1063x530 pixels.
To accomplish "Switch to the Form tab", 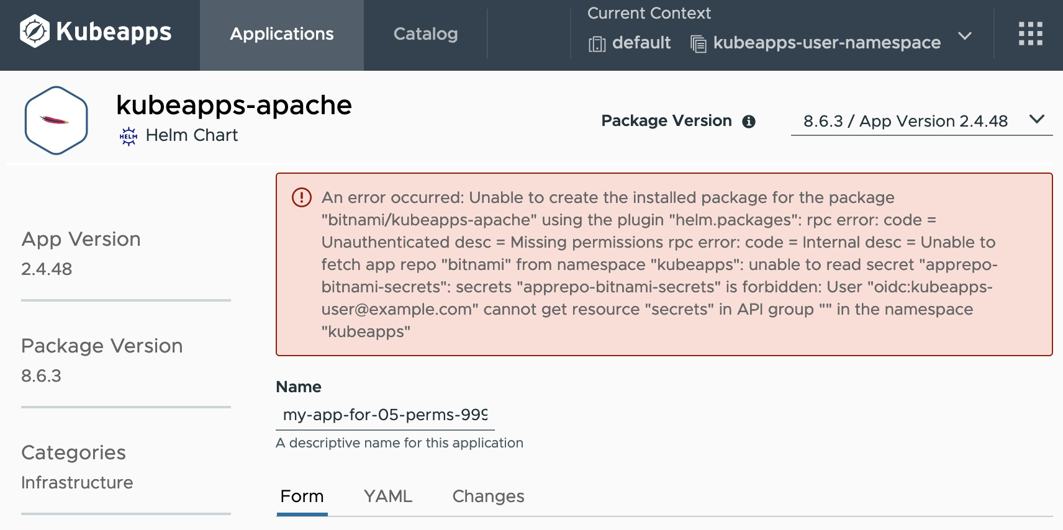I will [302, 496].
